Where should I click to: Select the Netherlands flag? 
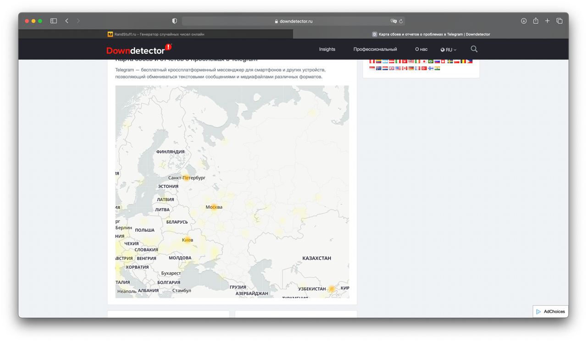click(385, 68)
